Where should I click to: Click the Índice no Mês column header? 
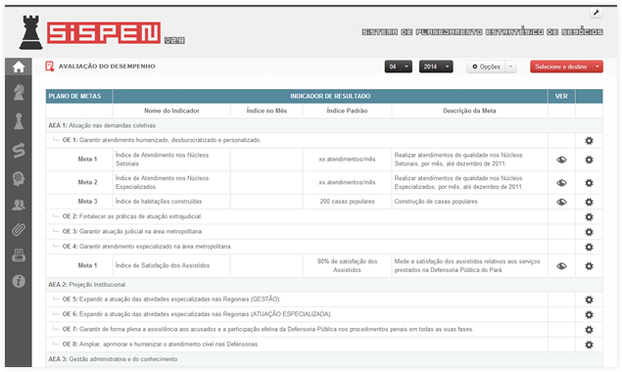coord(266,111)
